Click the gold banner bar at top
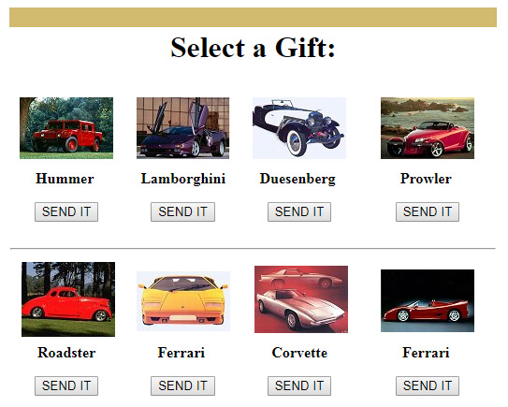This screenshot has height=407, width=508. [253, 17]
